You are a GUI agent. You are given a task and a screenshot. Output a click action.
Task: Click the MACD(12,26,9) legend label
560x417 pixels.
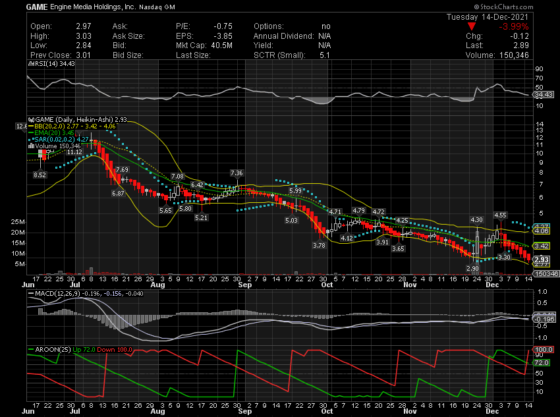(58, 293)
